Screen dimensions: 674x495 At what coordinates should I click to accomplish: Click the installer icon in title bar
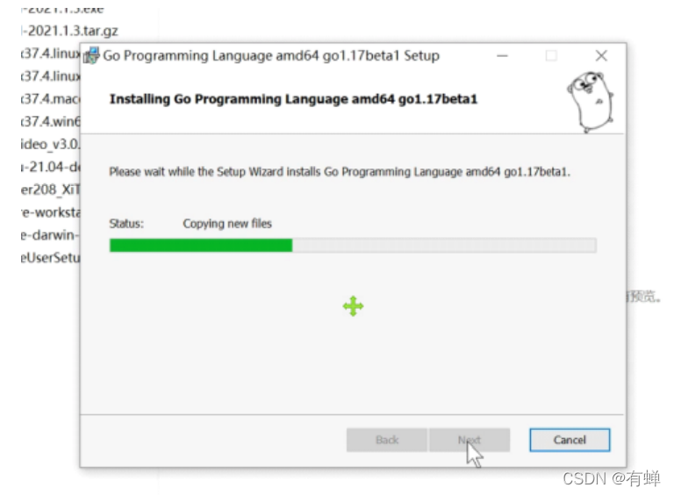91,56
